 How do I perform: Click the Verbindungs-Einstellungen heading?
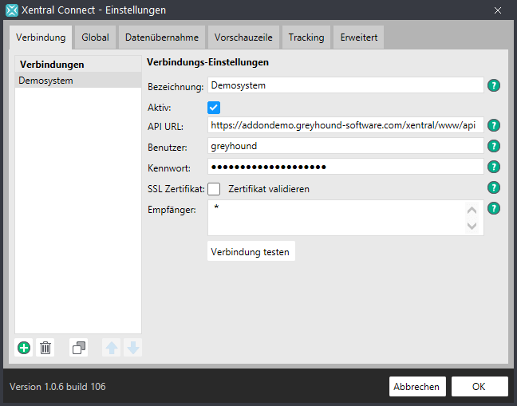[207, 62]
